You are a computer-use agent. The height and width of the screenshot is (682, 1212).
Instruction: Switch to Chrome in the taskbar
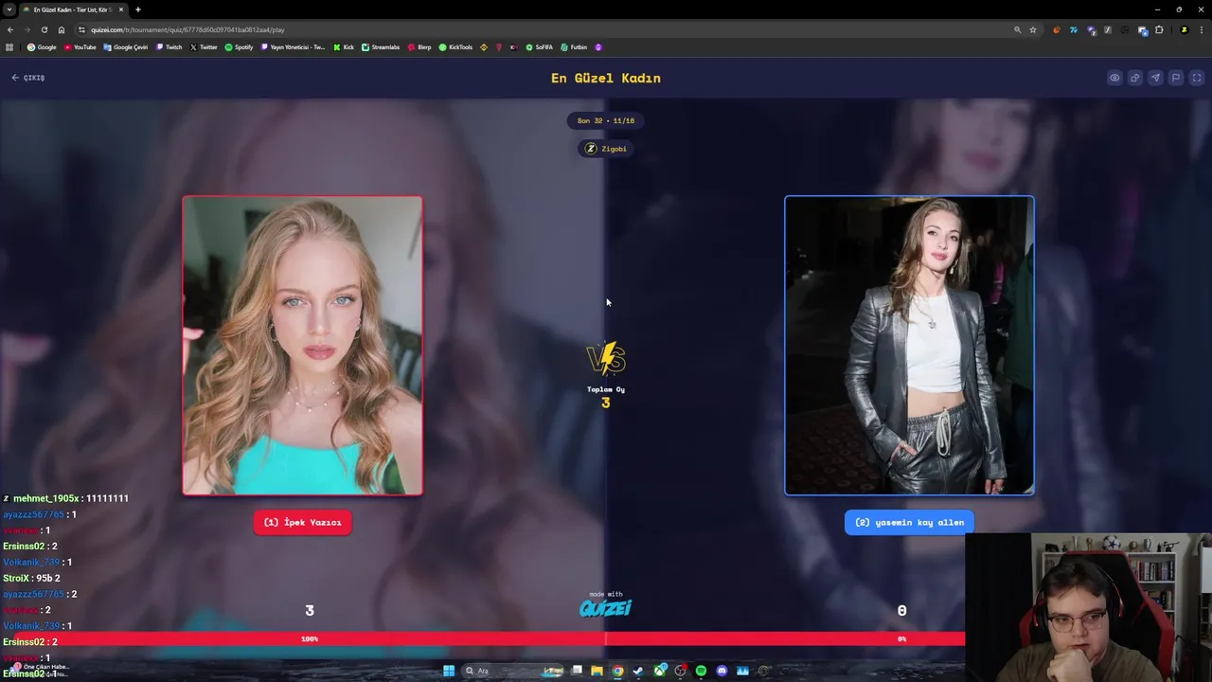[617, 671]
